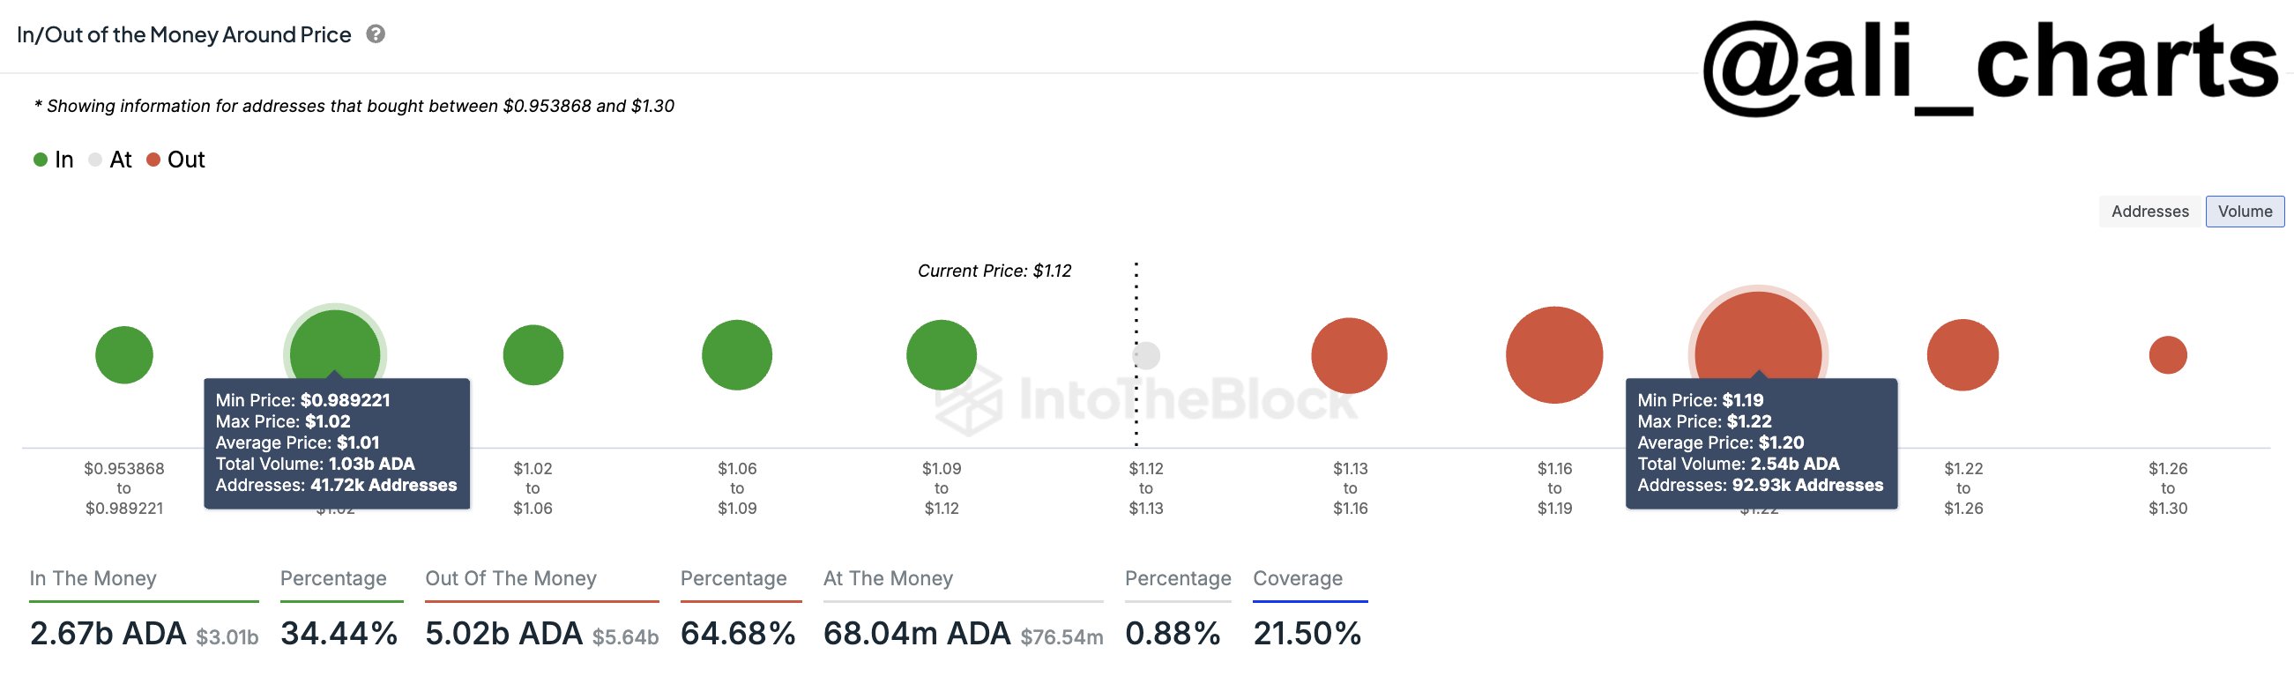Click red bubble for $1.16 to $1.19
The height and width of the screenshot is (684, 2294).
click(1554, 354)
